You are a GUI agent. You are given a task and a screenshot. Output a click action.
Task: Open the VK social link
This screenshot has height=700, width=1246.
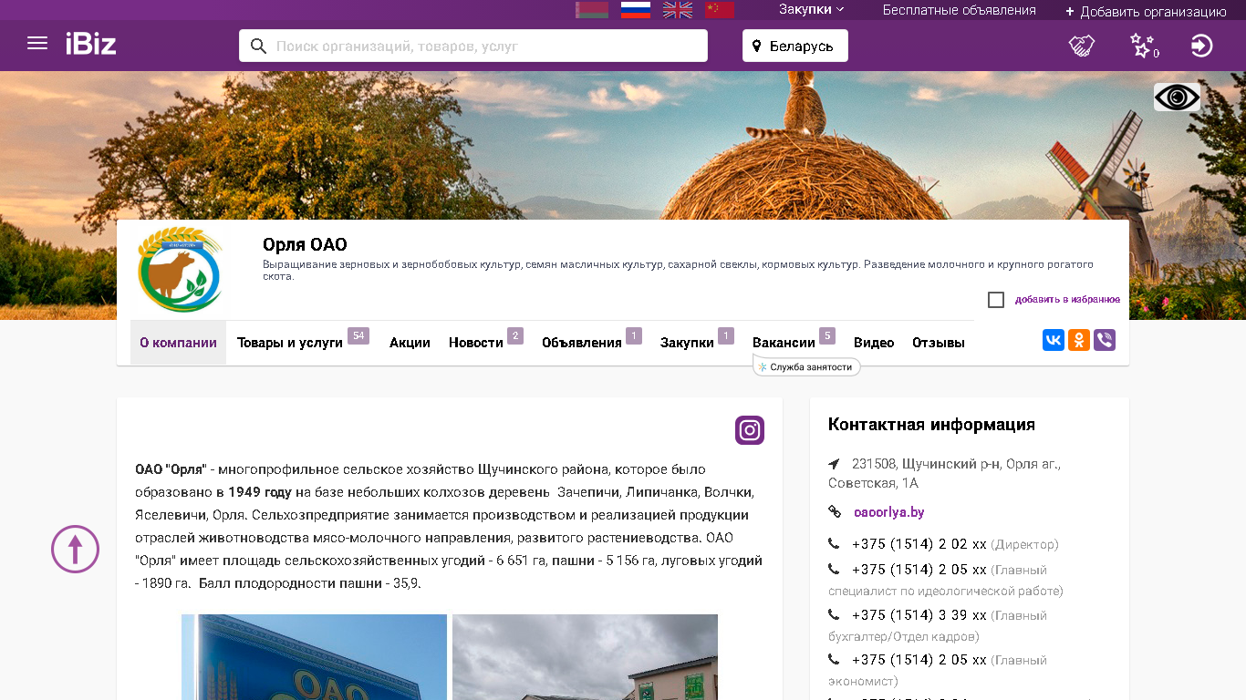(1054, 340)
